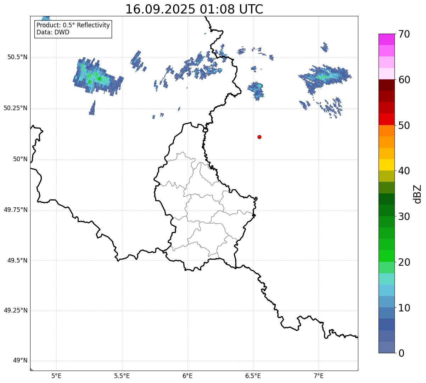Click the large green radar echo near 5.3°E

pyautogui.click(x=98, y=77)
